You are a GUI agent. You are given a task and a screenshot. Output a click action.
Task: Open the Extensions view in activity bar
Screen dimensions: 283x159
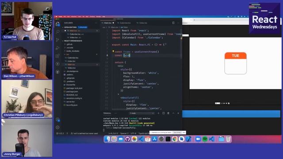57,56
